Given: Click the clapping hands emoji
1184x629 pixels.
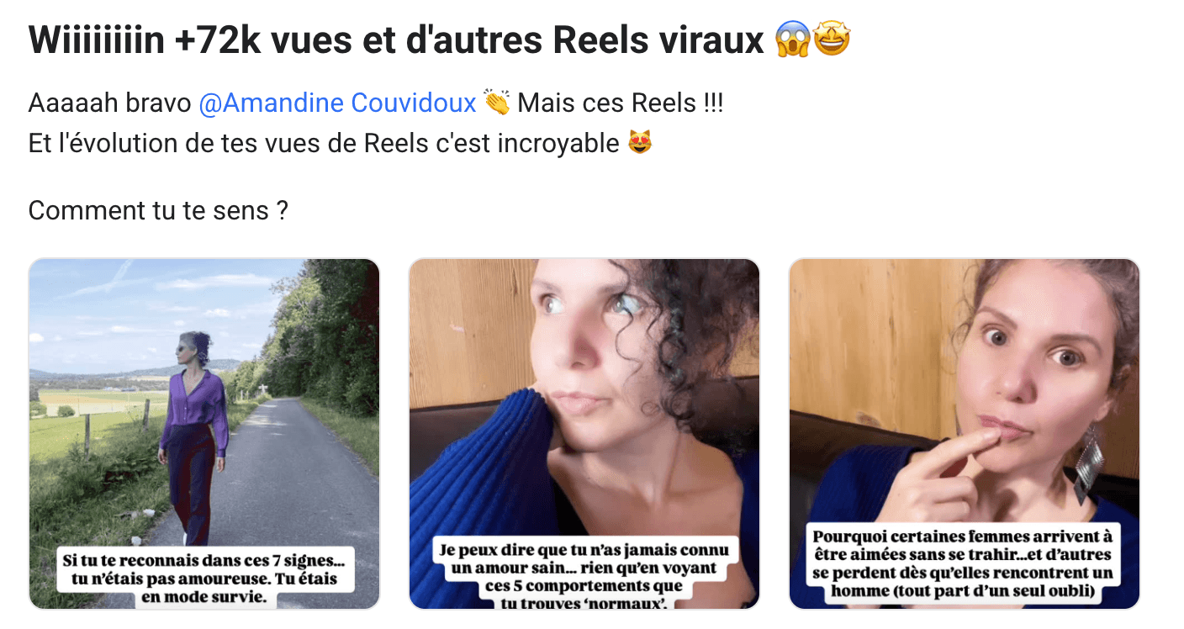Looking at the screenshot, I should click(x=497, y=103).
